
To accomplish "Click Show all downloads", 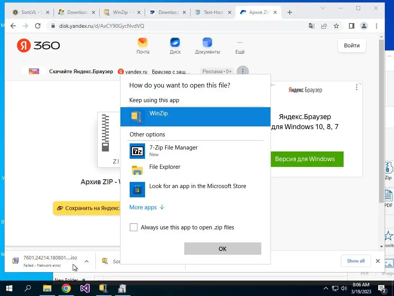I will (356, 261).
